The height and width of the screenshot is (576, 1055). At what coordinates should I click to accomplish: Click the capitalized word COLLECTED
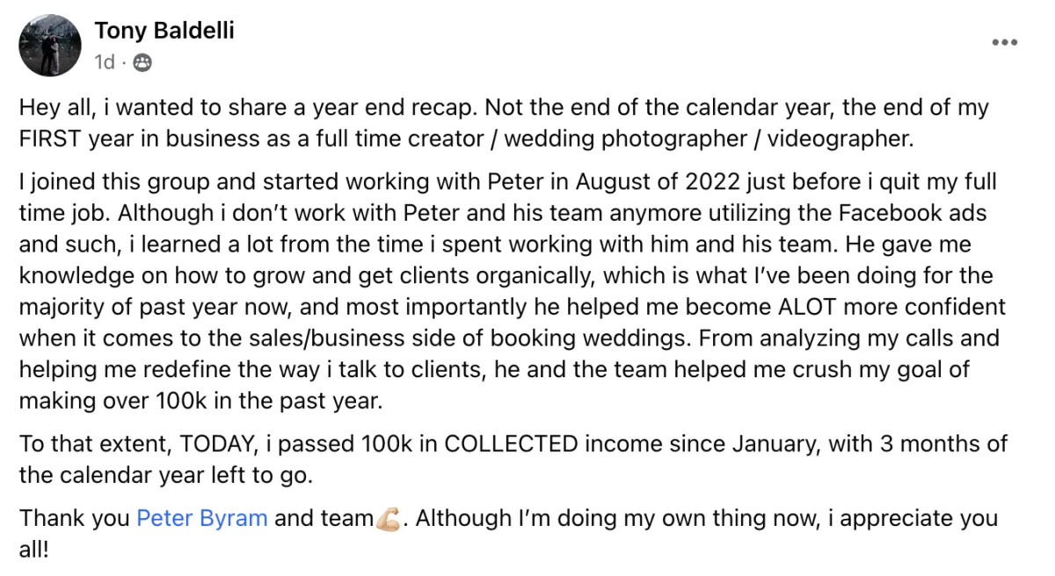coord(512,444)
